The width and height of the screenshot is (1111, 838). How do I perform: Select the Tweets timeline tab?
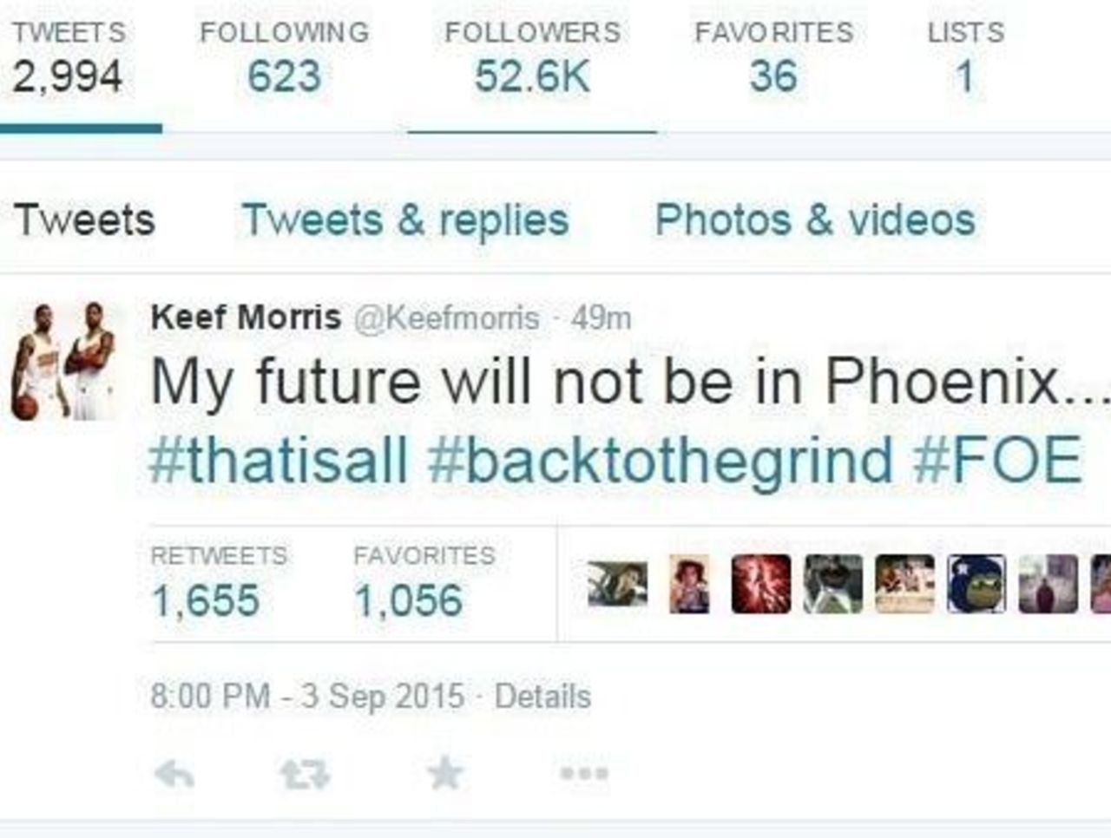point(84,219)
